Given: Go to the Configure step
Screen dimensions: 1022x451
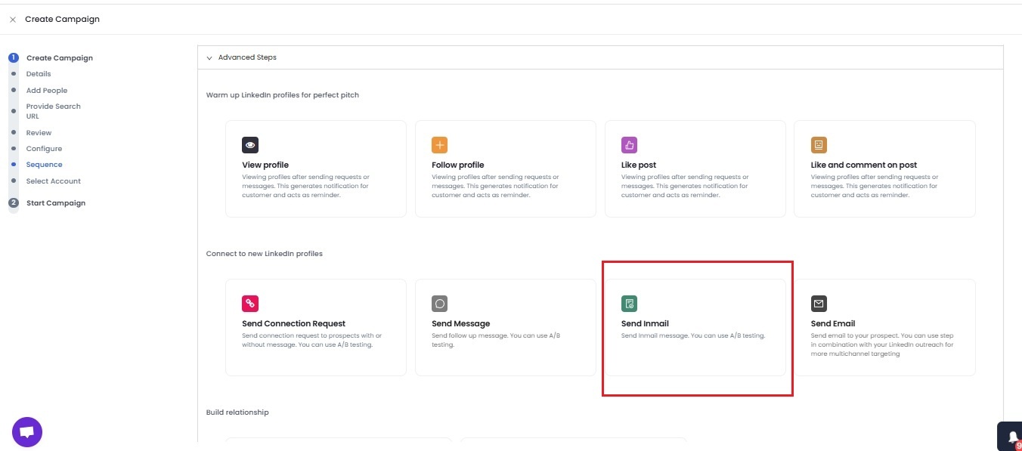Looking at the screenshot, I should [45, 149].
